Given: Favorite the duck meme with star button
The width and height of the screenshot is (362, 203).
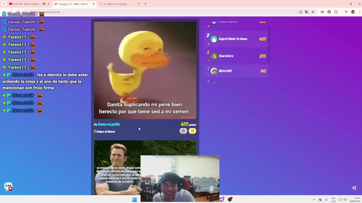Looking at the screenshot, I should click(192, 131).
